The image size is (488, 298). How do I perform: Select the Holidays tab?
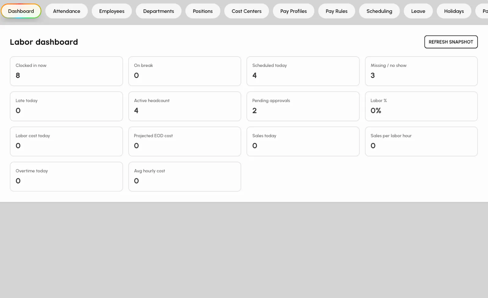(454, 11)
